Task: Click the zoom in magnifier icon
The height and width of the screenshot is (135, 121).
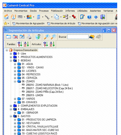Action: 47,37
